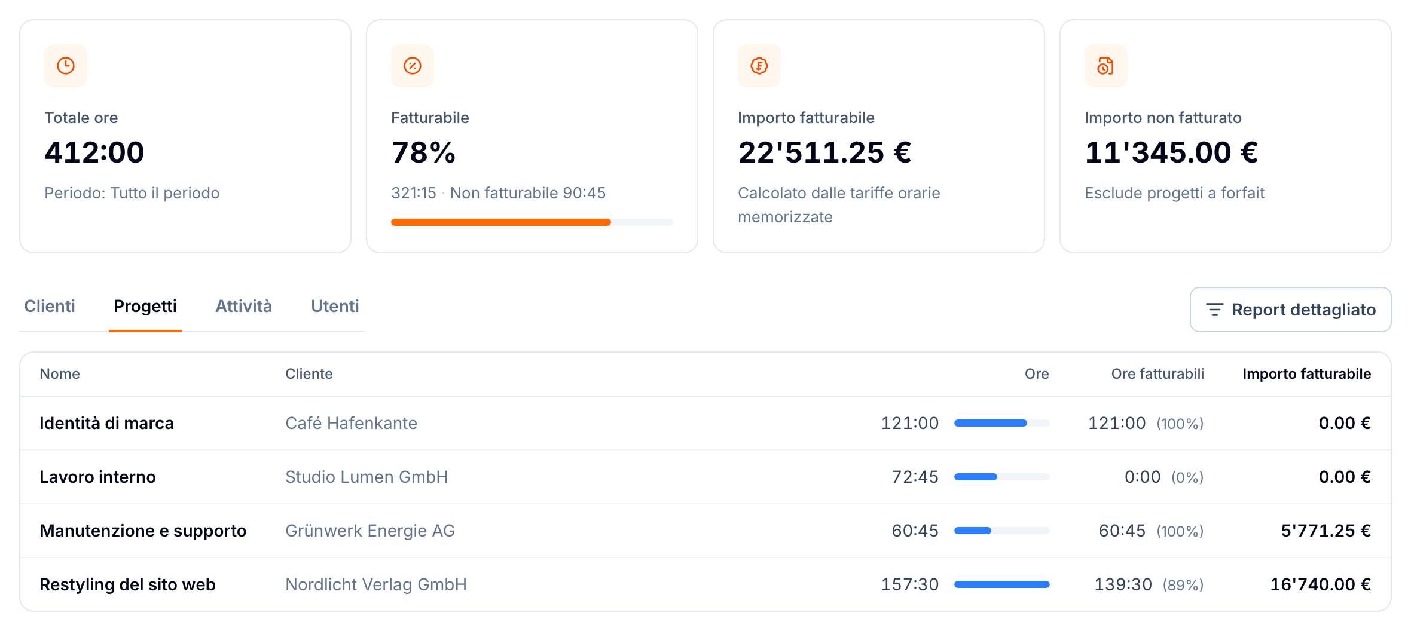The width and height of the screenshot is (1411, 631).
Task: Open the Manutenzione e supporto project
Action: point(143,531)
